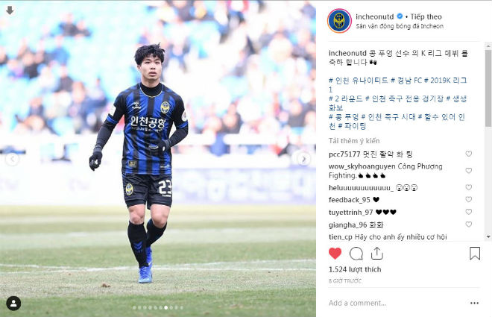Screen dimensions: 492x317
Task: Open incheonutd profile avatar
Action: click(x=339, y=21)
